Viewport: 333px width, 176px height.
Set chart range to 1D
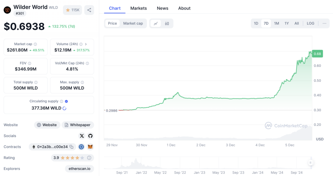(256, 23)
